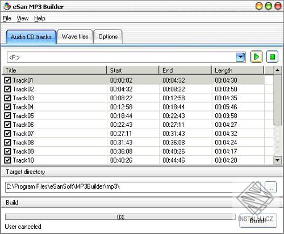
Task: Click the eSan MP3 Builder app icon
Action: (7, 7)
